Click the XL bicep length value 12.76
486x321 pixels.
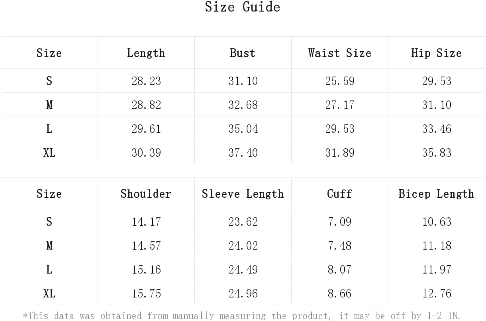pos(437,293)
